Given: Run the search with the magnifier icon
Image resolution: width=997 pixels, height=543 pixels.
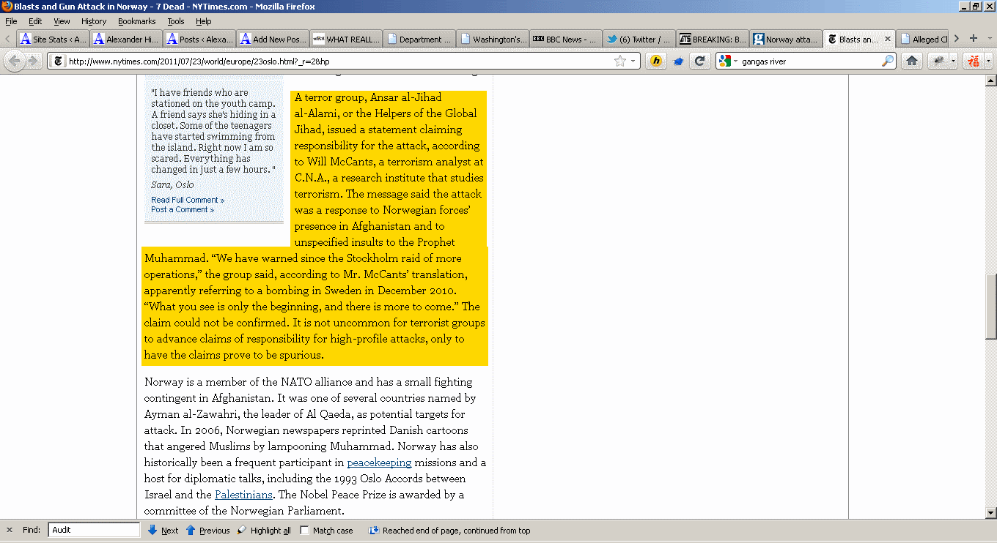Looking at the screenshot, I should 888,61.
